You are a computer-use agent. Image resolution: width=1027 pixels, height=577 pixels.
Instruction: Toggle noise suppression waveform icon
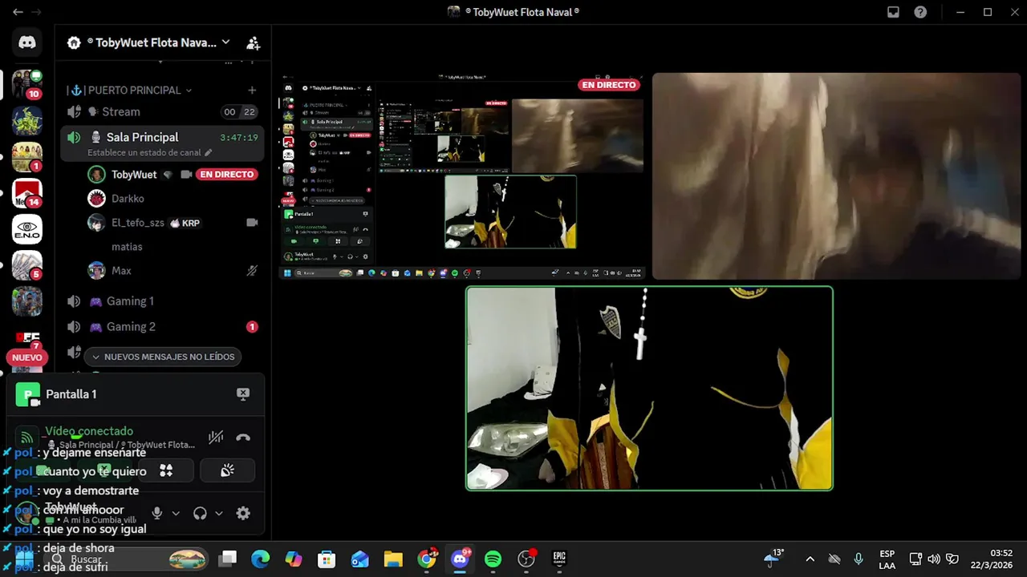pos(216,438)
